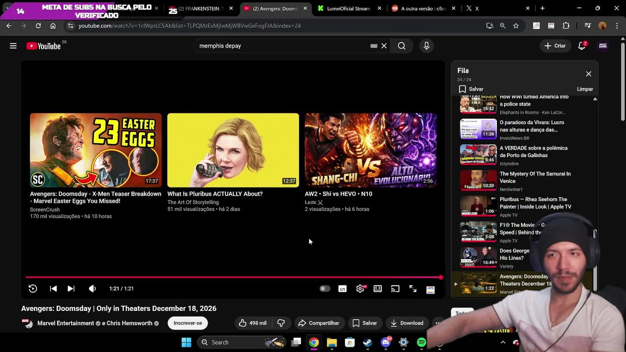This screenshot has width=626, height=352.
Task: Open the ScreenCrush channel link
Action: click(x=45, y=210)
